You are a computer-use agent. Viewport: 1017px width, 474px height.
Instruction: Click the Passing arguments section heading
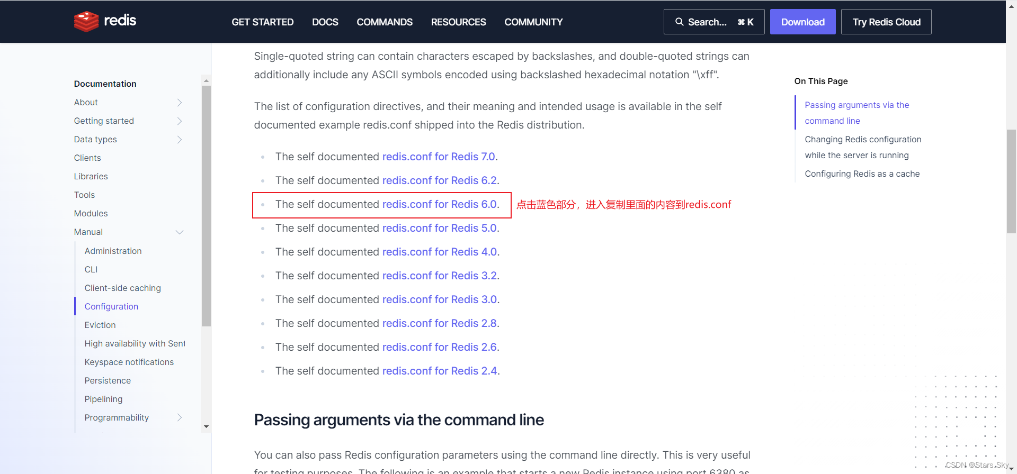(399, 420)
